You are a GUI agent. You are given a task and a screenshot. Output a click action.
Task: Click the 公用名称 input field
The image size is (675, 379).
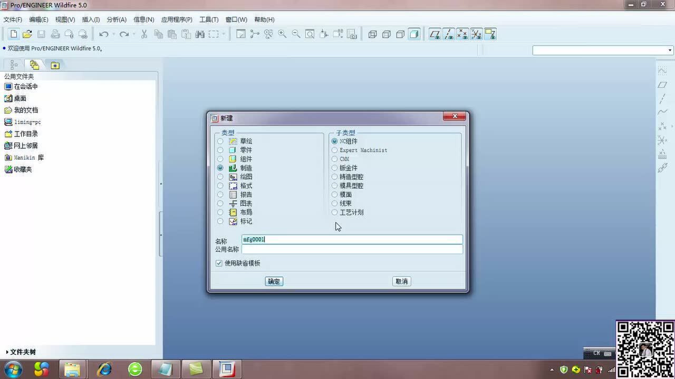tap(352, 250)
